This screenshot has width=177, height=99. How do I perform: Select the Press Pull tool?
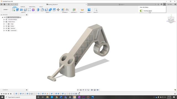coord(38,10)
